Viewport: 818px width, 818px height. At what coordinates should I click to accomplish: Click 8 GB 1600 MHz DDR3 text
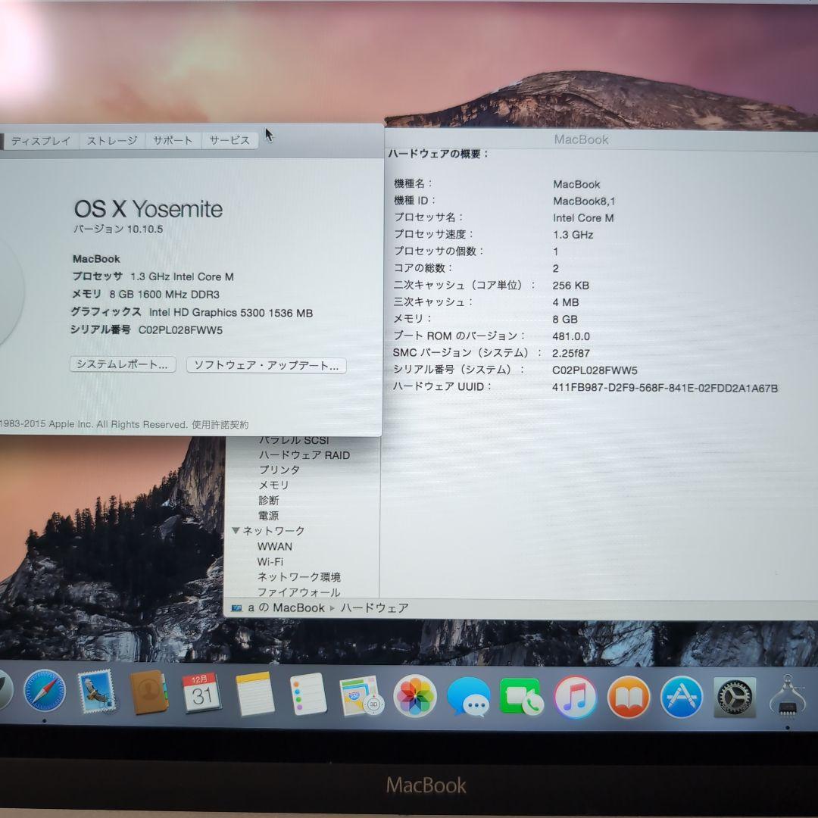(x=164, y=294)
